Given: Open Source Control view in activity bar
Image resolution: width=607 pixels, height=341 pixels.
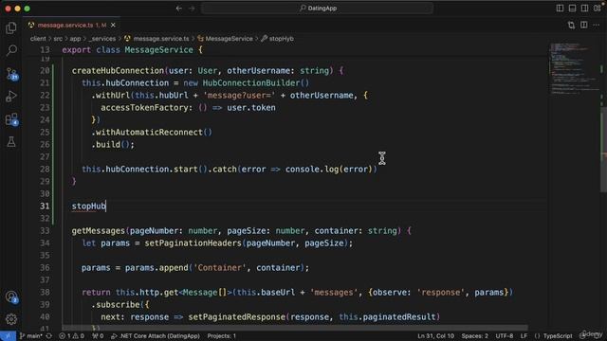Looking at the screenshot, I should click(x=11, y=74).
